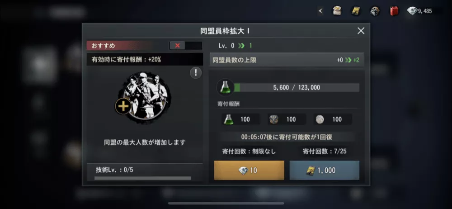The height and width of the screenshot is (209, 452).
Task: Donate using 1,000 gold button
Action: tap(324, 170)
